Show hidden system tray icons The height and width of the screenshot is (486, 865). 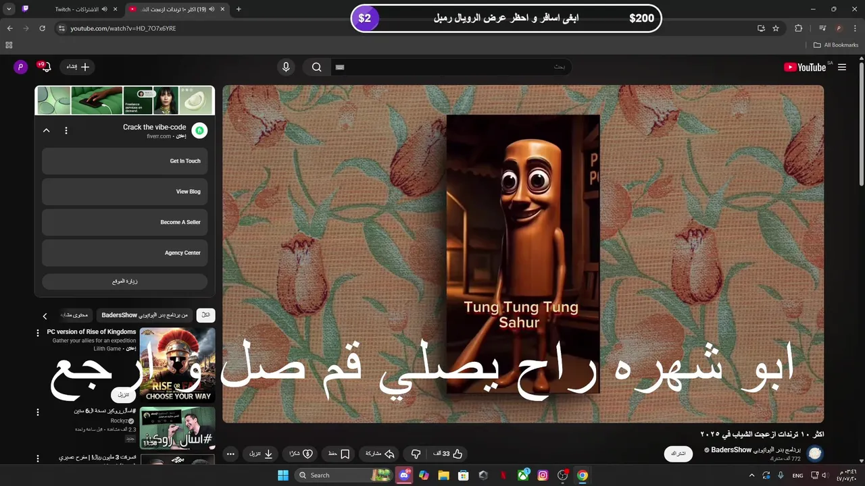tap(751, 475)
